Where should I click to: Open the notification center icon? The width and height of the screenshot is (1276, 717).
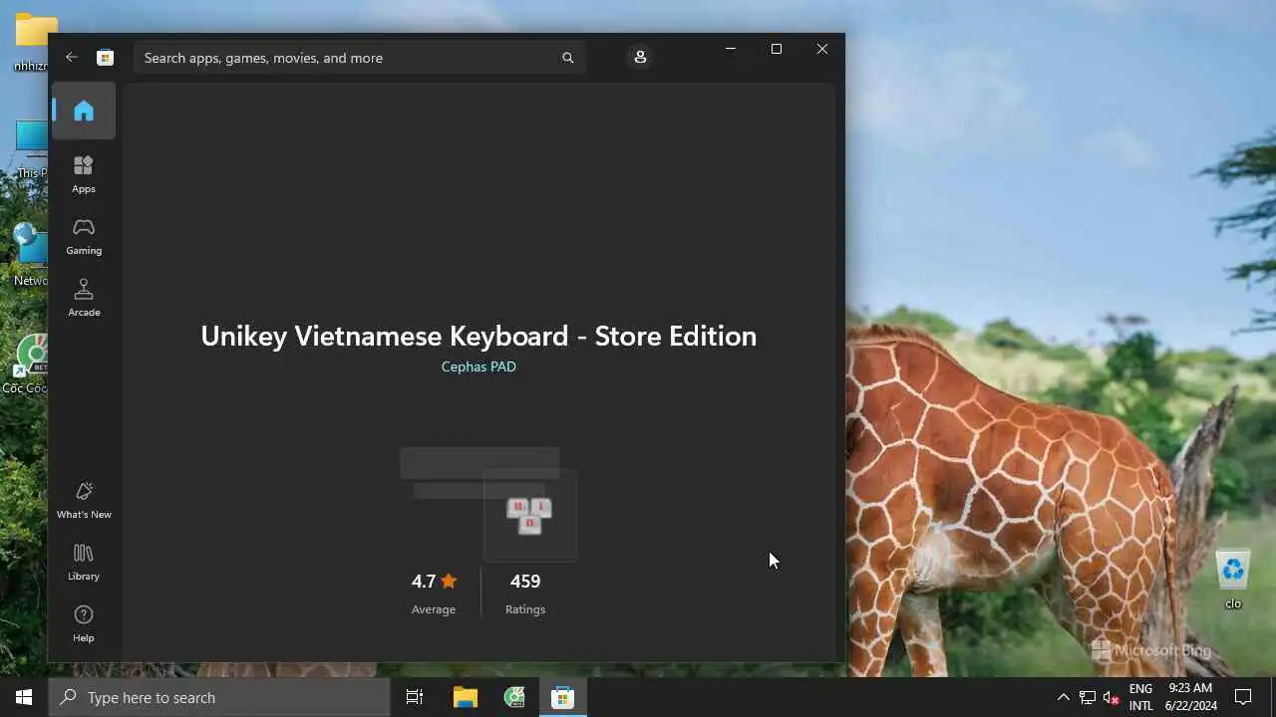(x=1243, y=697)
